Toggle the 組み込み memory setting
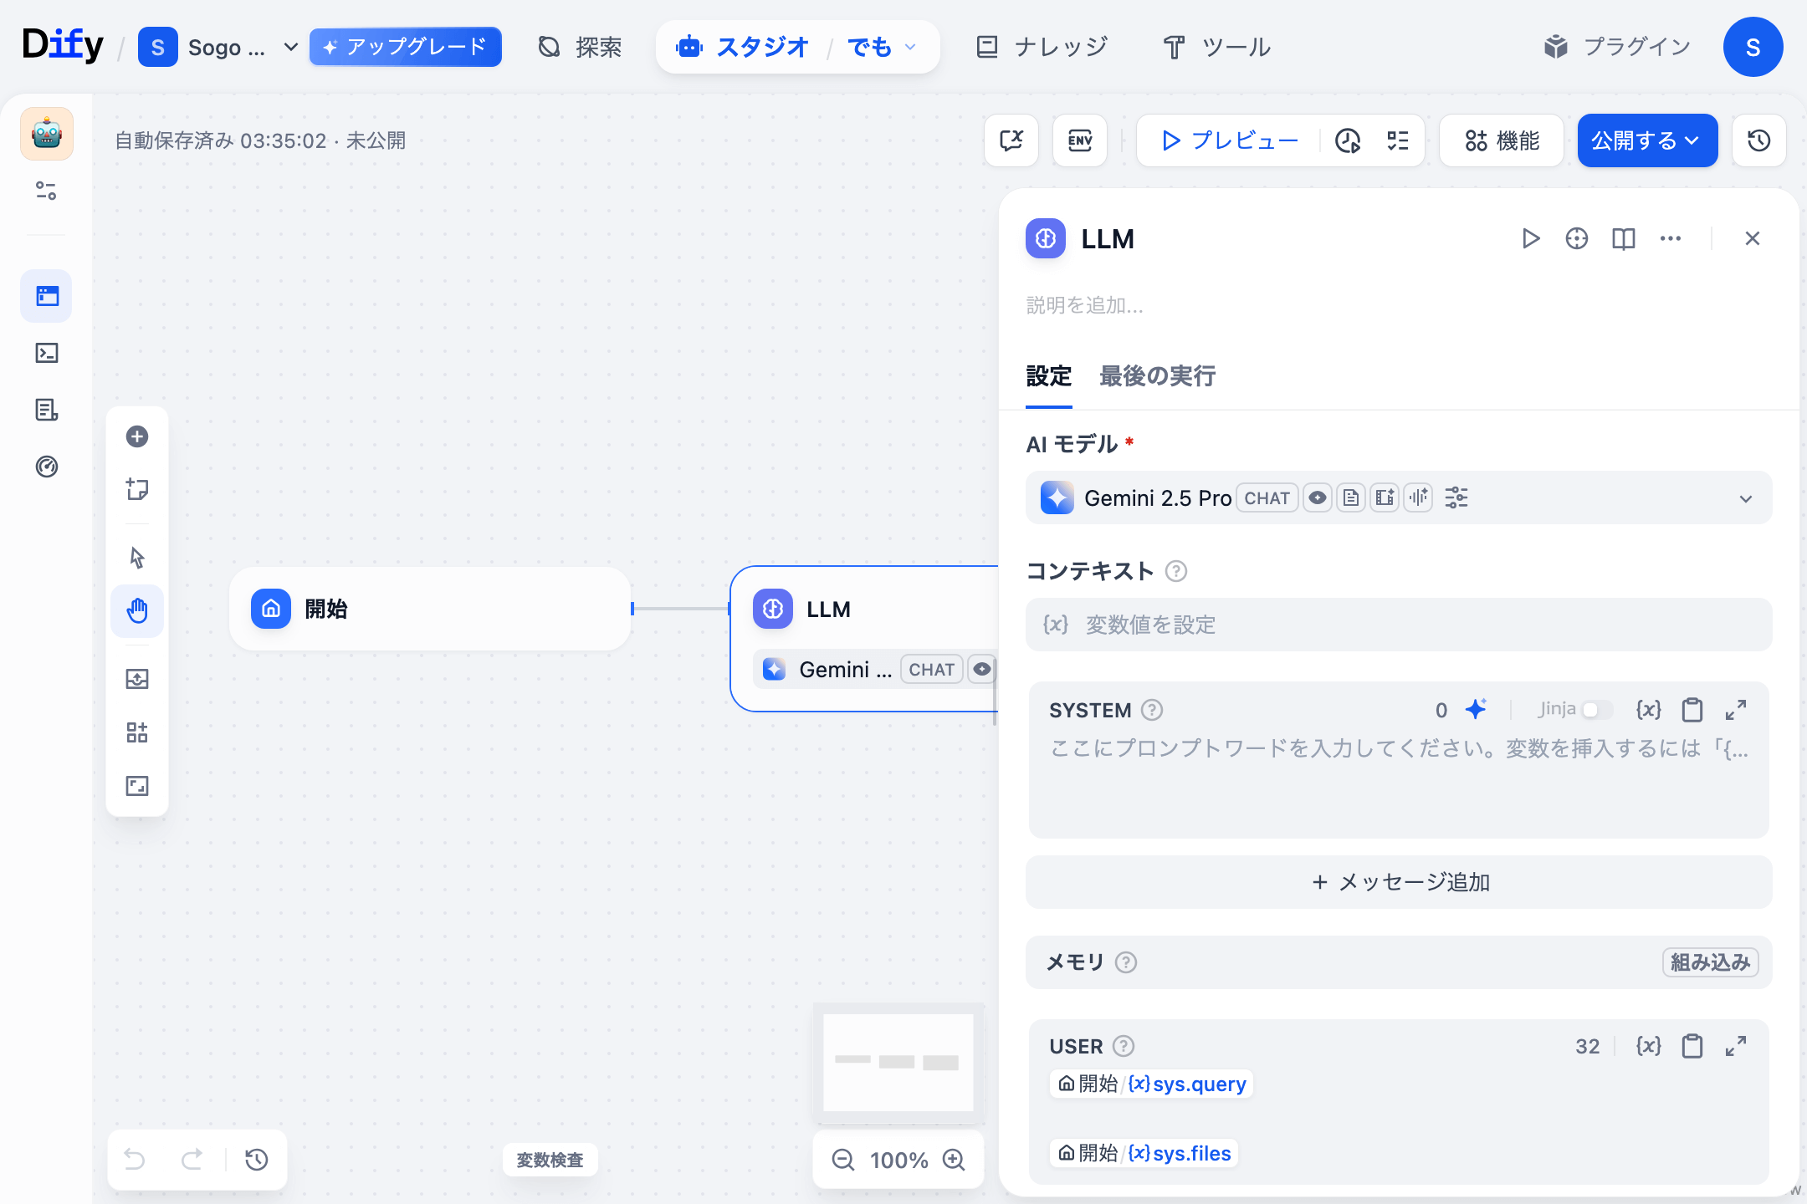Image resolution: width=1807 pixels, height=1204 pixels. tap(1709, 962)
